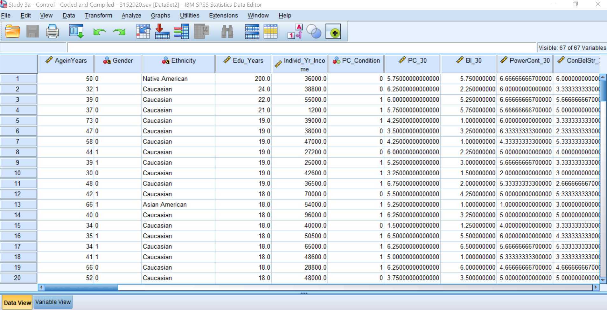607x310 pixels.
Task: Open the Utilities menu
Action: (x=189, y=15)
